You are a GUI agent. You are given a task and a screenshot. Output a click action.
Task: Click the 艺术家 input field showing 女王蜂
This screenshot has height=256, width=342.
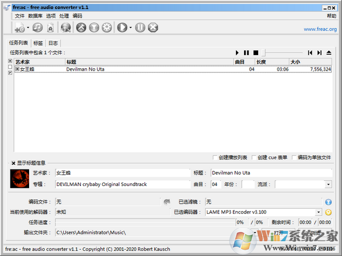(x=122, y=172)
